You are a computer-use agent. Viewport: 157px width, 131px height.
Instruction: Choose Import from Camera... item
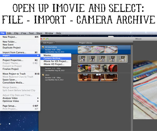tap(20, 52)
